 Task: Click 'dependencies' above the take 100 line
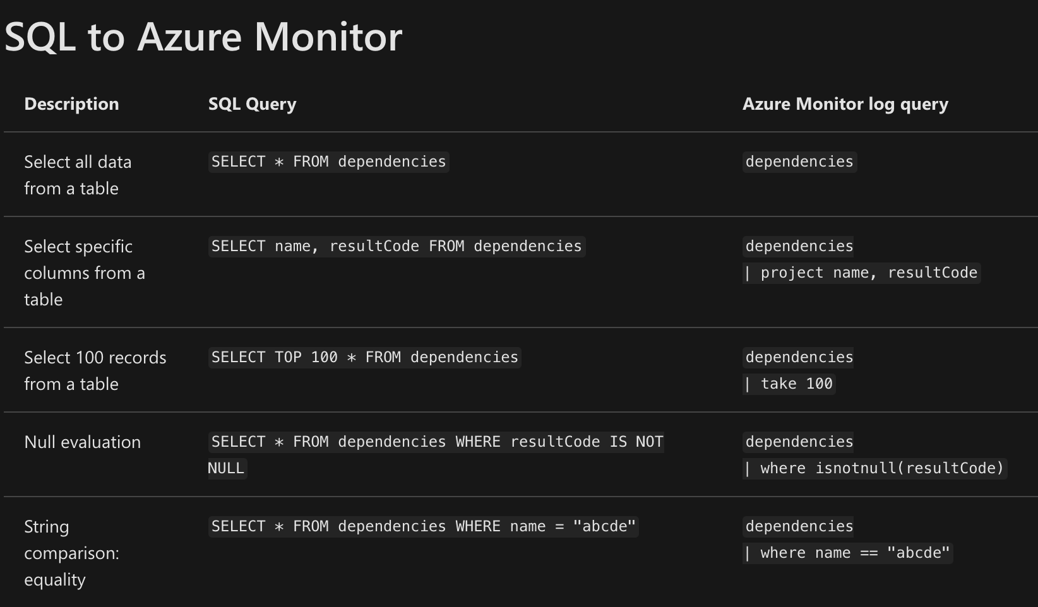(x=799, y=357)
